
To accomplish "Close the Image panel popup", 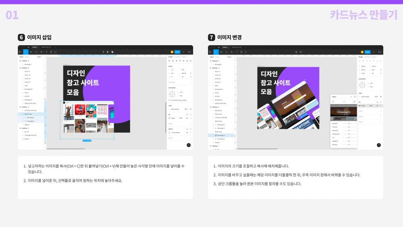I will (354, 97).
